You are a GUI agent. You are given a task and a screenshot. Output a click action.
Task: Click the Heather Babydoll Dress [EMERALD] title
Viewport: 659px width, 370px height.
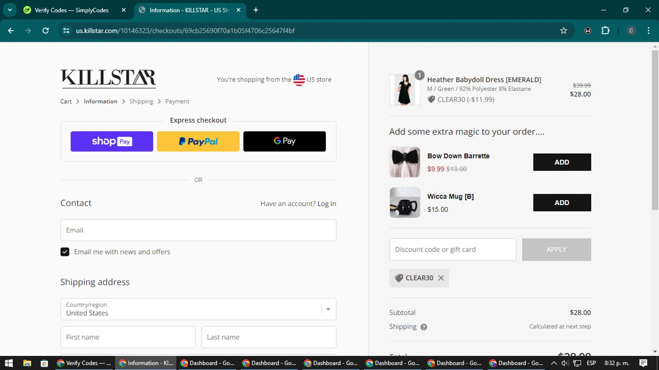484,80
